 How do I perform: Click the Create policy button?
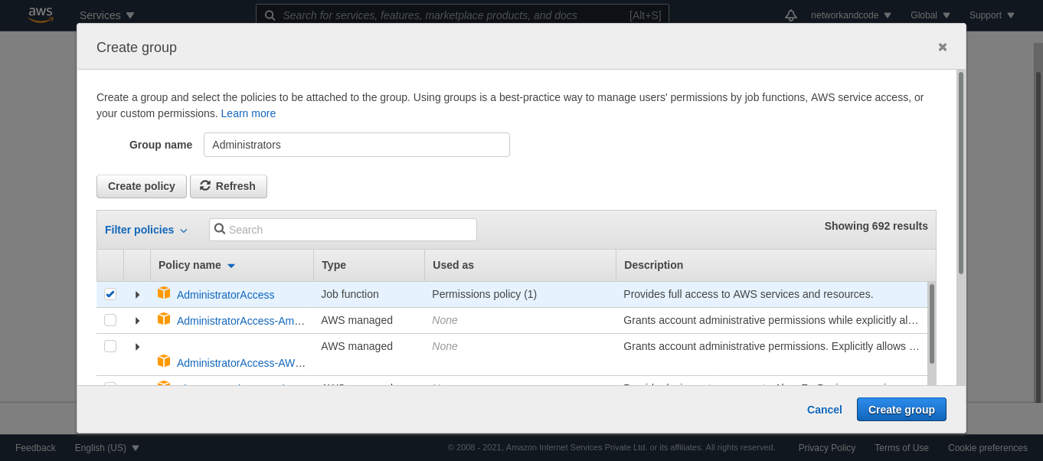(x=142, y=186)
